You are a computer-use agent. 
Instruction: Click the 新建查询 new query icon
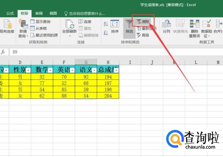click(x=23, y=24)
